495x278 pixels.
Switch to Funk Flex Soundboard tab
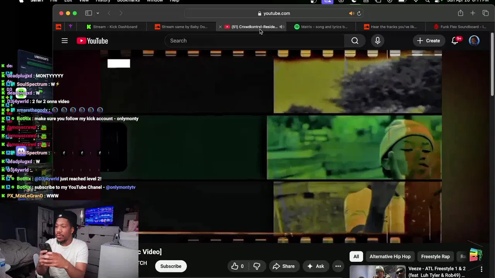click(461, 27)
